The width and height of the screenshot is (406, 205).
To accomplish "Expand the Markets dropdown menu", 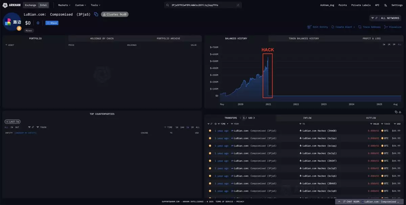I will pyautogui.click(x=64, y=5).
